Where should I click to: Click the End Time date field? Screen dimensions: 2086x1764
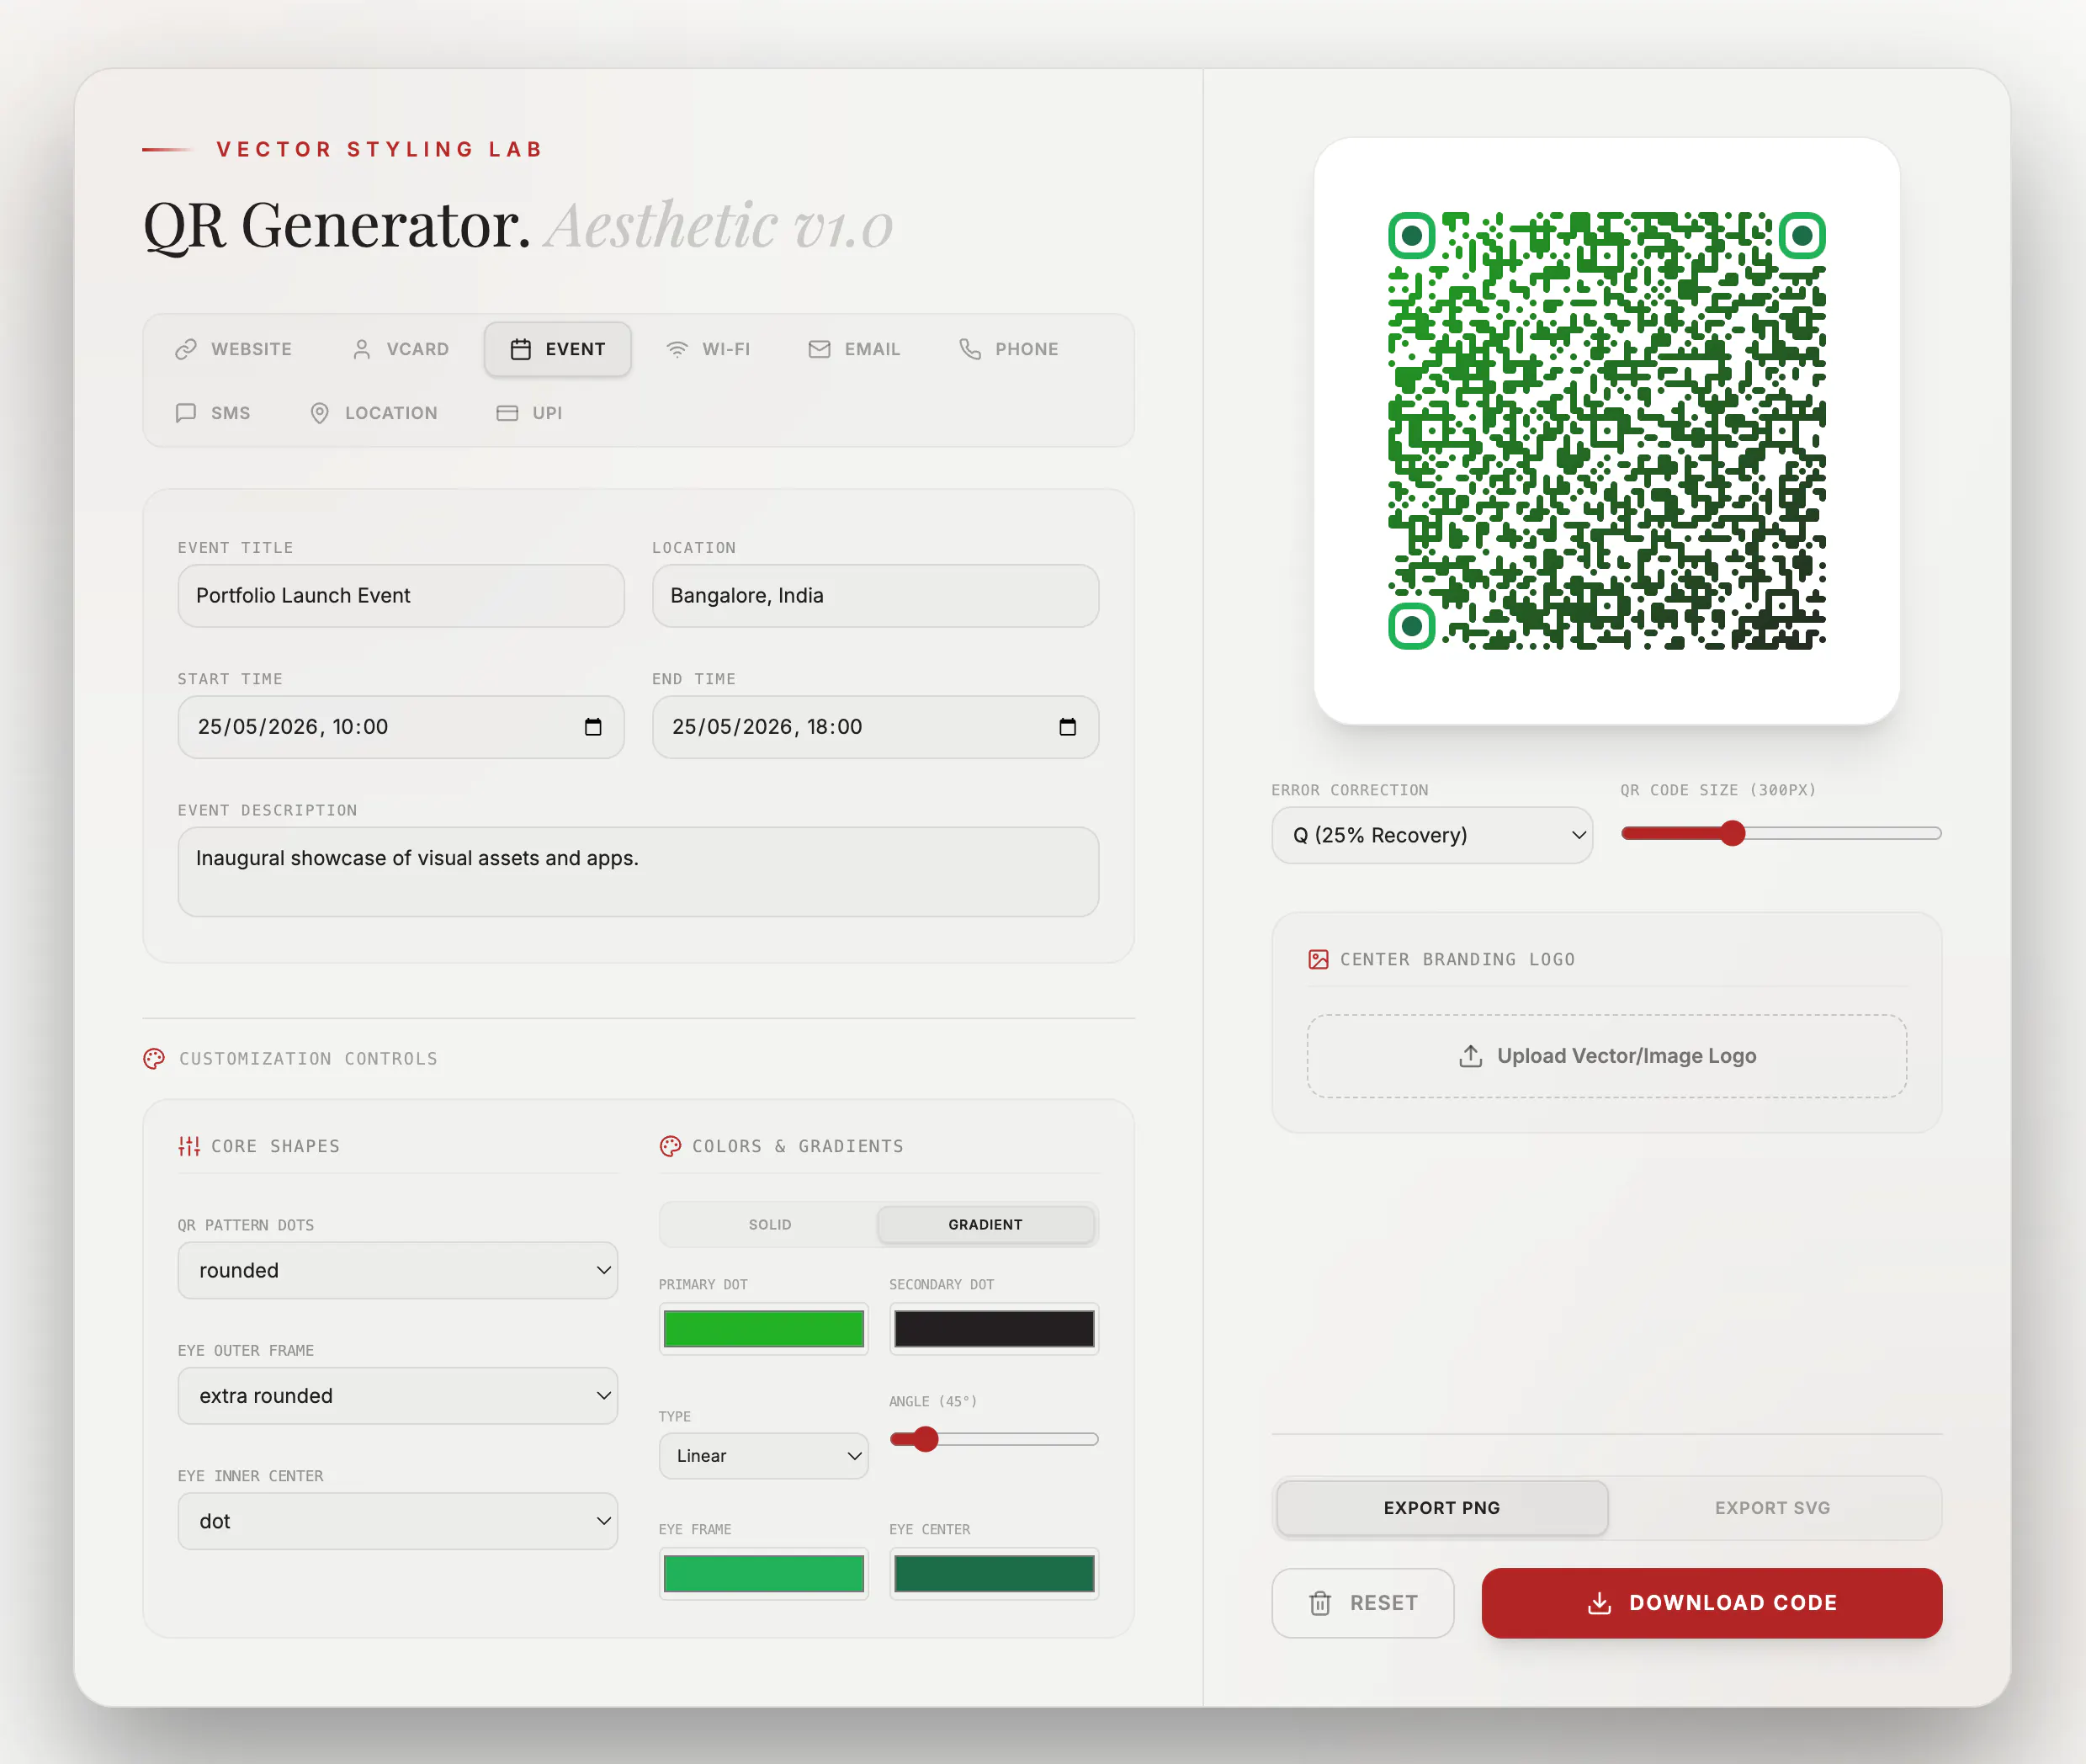(x=875, y=727)
